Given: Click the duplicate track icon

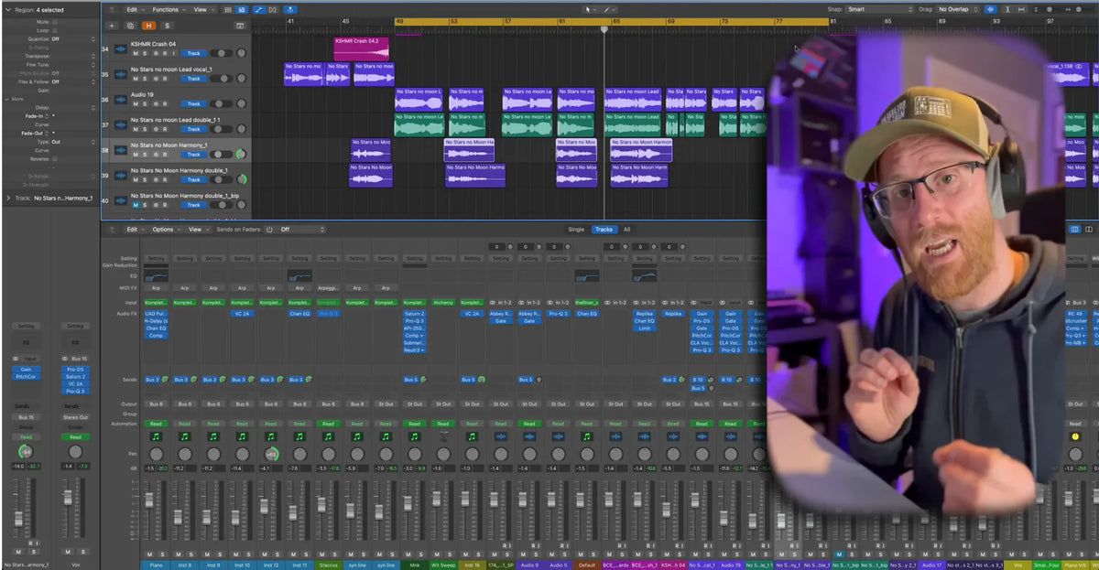Looking at the screenshot, I should pos(130,26).
